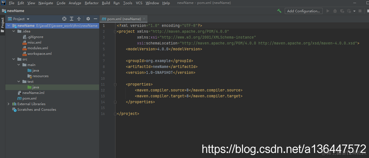Click the IntelliJ IDEA logo icon
The height and width of the screenshot is (158, 369).
(x=4, y=3)
